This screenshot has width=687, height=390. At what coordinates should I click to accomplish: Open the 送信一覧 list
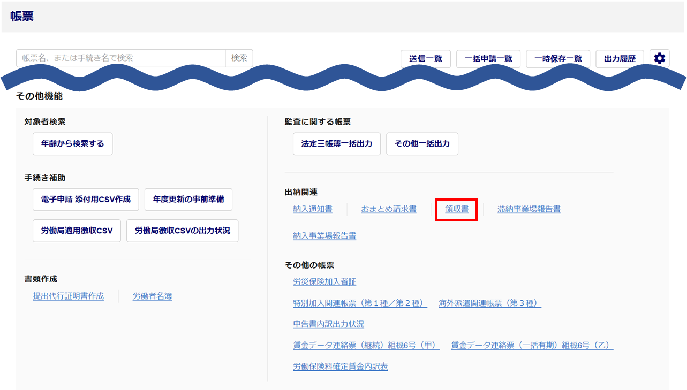[x=426, y=59]
